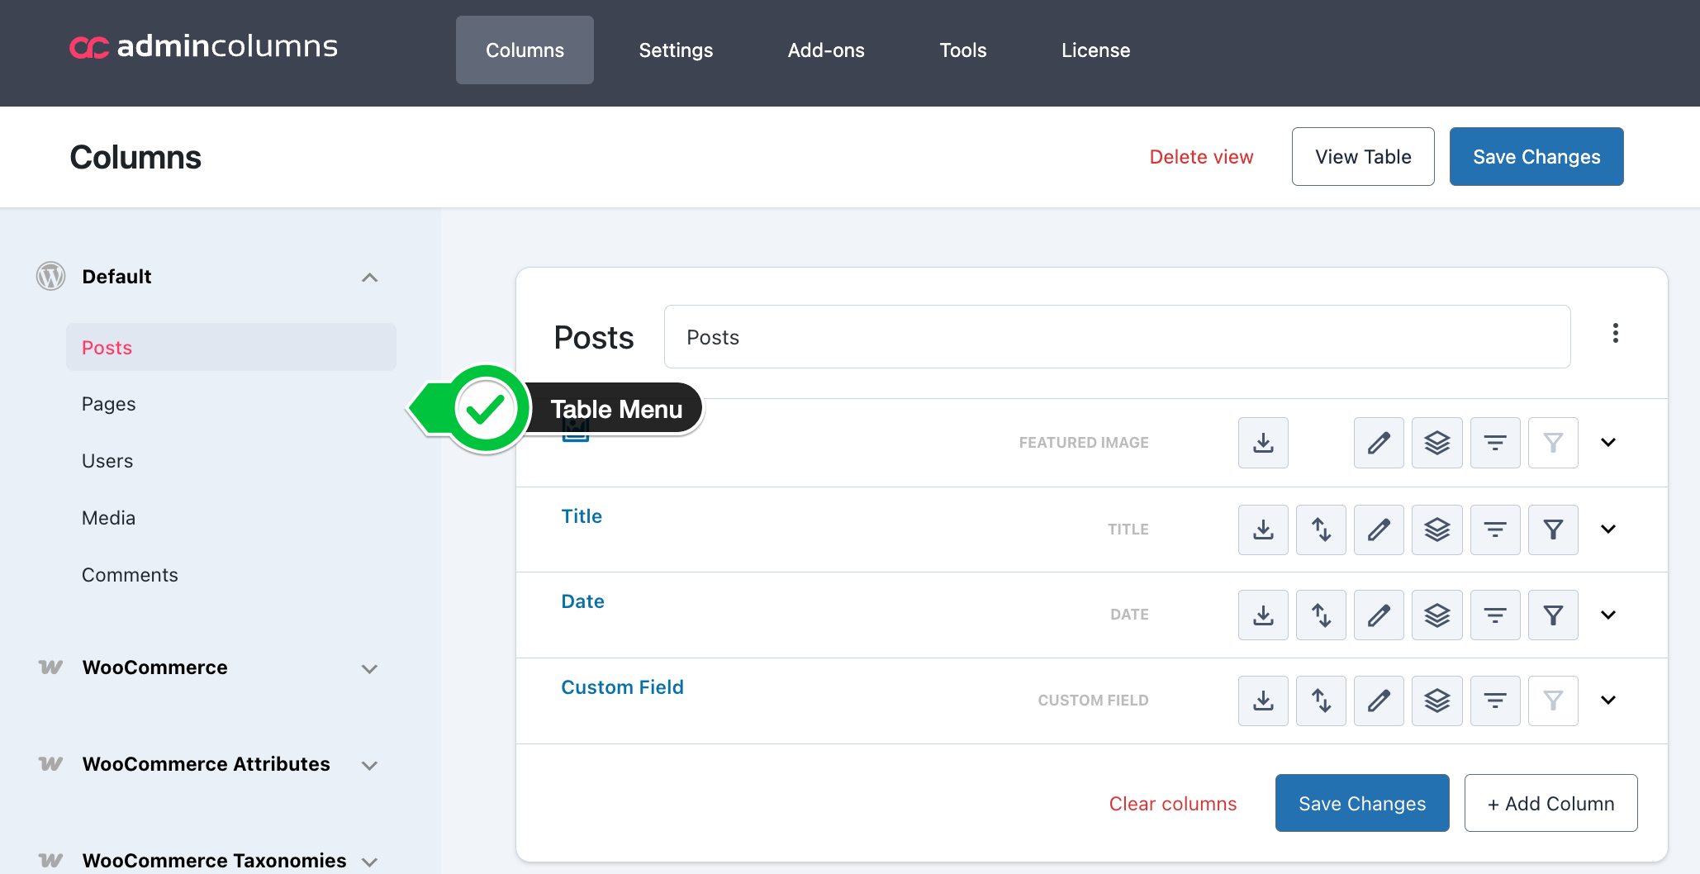Toggle sorting arrows icon on Custom Field row
This screenshot has height=874, width=1700.
point(1321,701)
